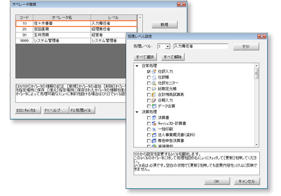Select the 百田直樹 operator row
Viewport: 281px width, 196px height.
[77, 29]
